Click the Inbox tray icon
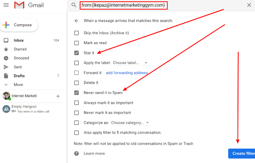The image size is (255, 163). pyautogui.click(x=6, y=40)
